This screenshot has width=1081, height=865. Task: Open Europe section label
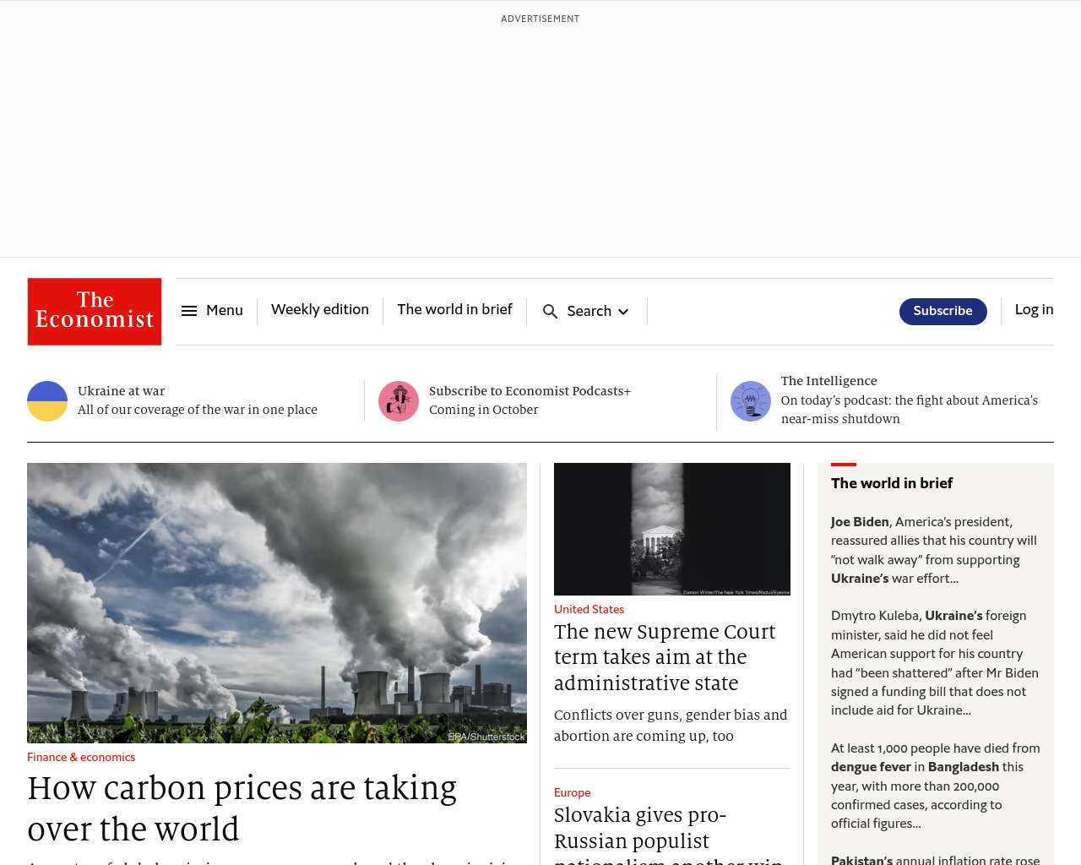tap(572, 793)
